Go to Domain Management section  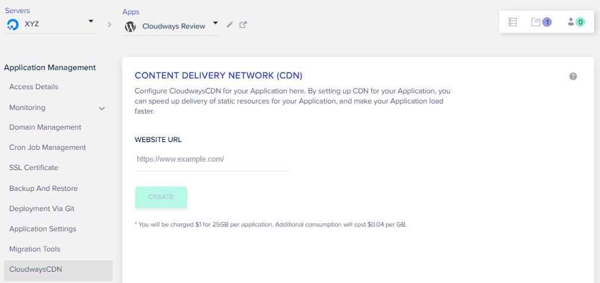click(45, 127)
